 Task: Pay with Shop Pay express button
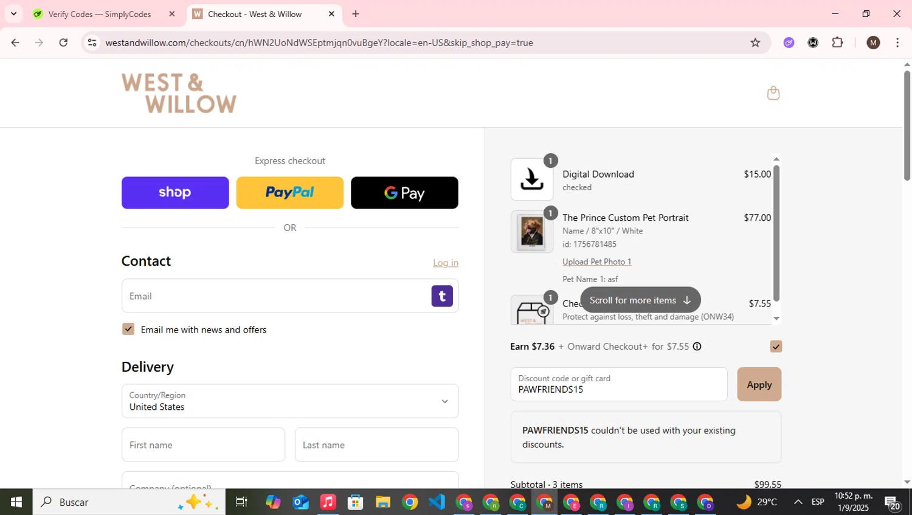(x=175, y=193)
